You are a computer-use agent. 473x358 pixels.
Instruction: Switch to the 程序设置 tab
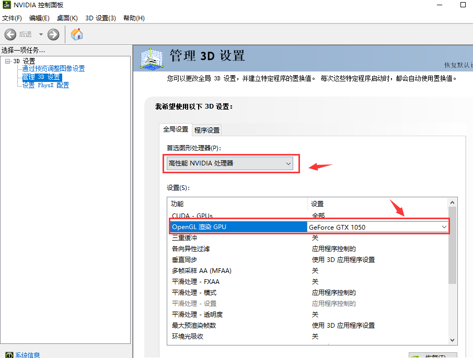point(207,130)
